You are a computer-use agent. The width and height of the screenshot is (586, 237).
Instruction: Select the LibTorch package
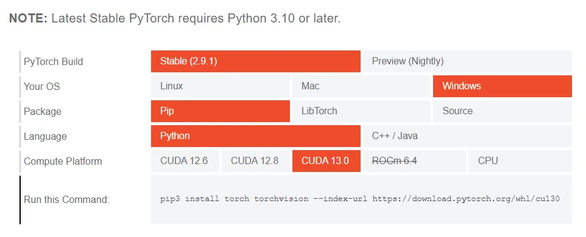(x=361, y=111)
